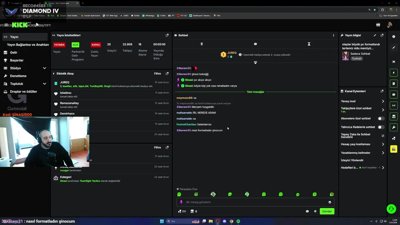Click the KAPALI çoklu yayın badge
Image resolution: width=400 pixels, height=225 pixels.
[x=96, y=45]
